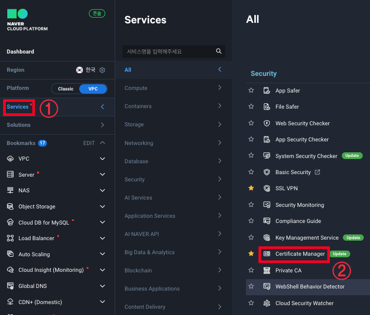Open region settings gear icon

(102, 70)
